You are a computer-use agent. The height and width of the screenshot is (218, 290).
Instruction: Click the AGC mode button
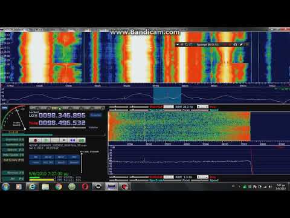(48, 162)
